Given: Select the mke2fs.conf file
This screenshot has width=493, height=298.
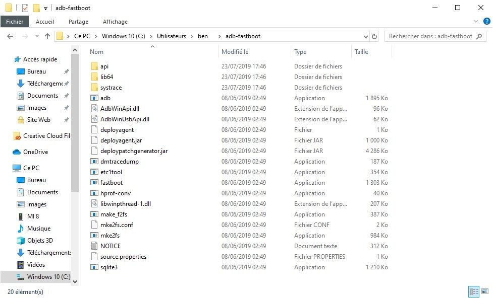Looking at the screenshot, I should tap(117, 225).
